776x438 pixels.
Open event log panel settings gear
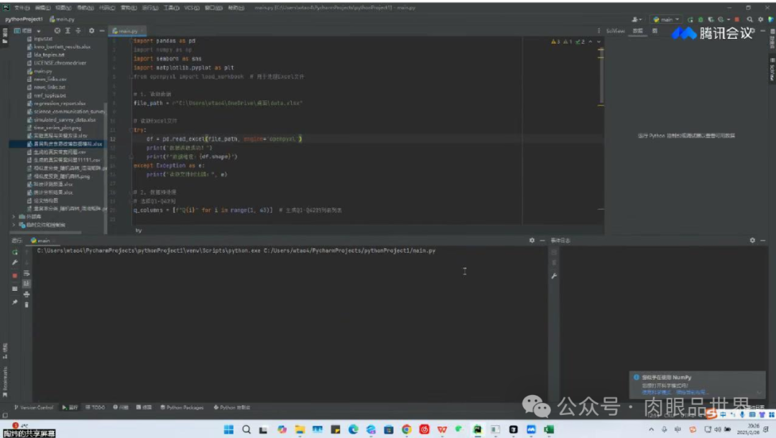click(x=752, y=241)
